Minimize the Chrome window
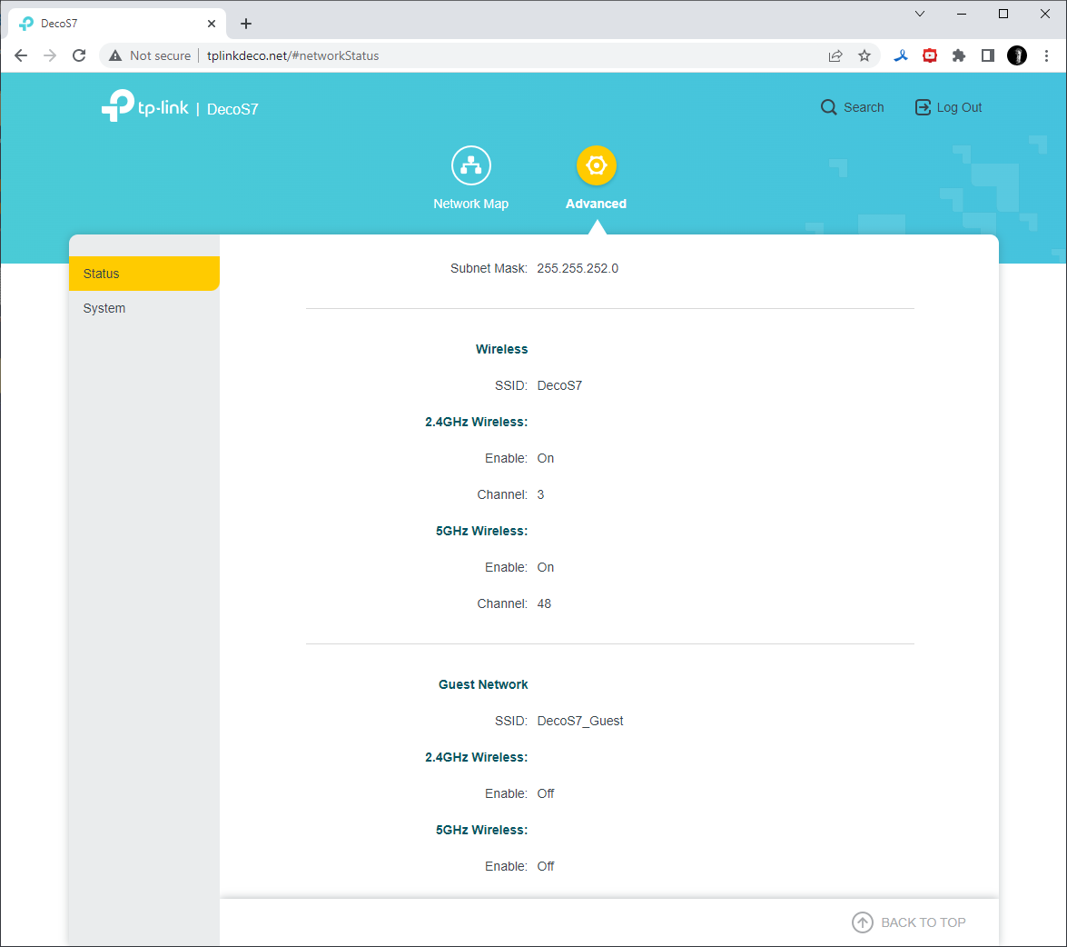Image resolution: width=1067 pixels, height=947 pixels. (x=962, y=14)
